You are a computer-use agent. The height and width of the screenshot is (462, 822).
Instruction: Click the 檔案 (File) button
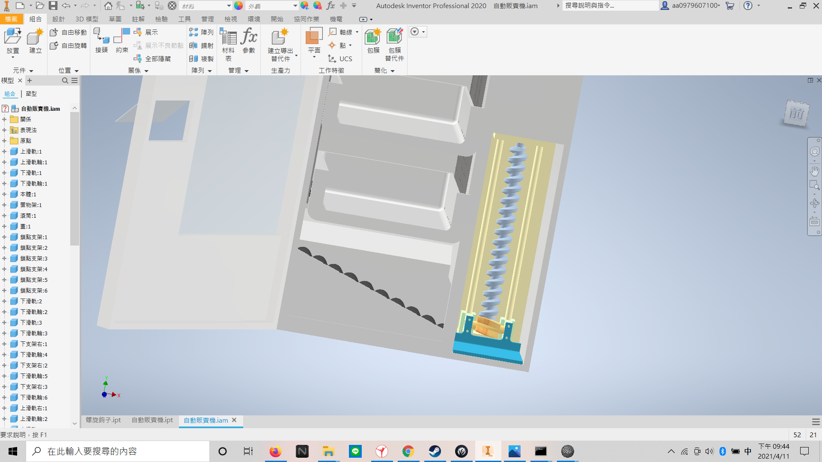(x=11, y=19)
